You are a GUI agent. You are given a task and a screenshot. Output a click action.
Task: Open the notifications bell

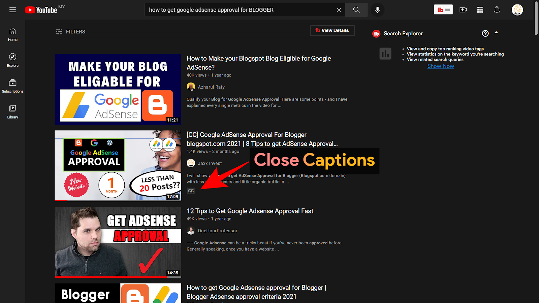pos(497,10)
